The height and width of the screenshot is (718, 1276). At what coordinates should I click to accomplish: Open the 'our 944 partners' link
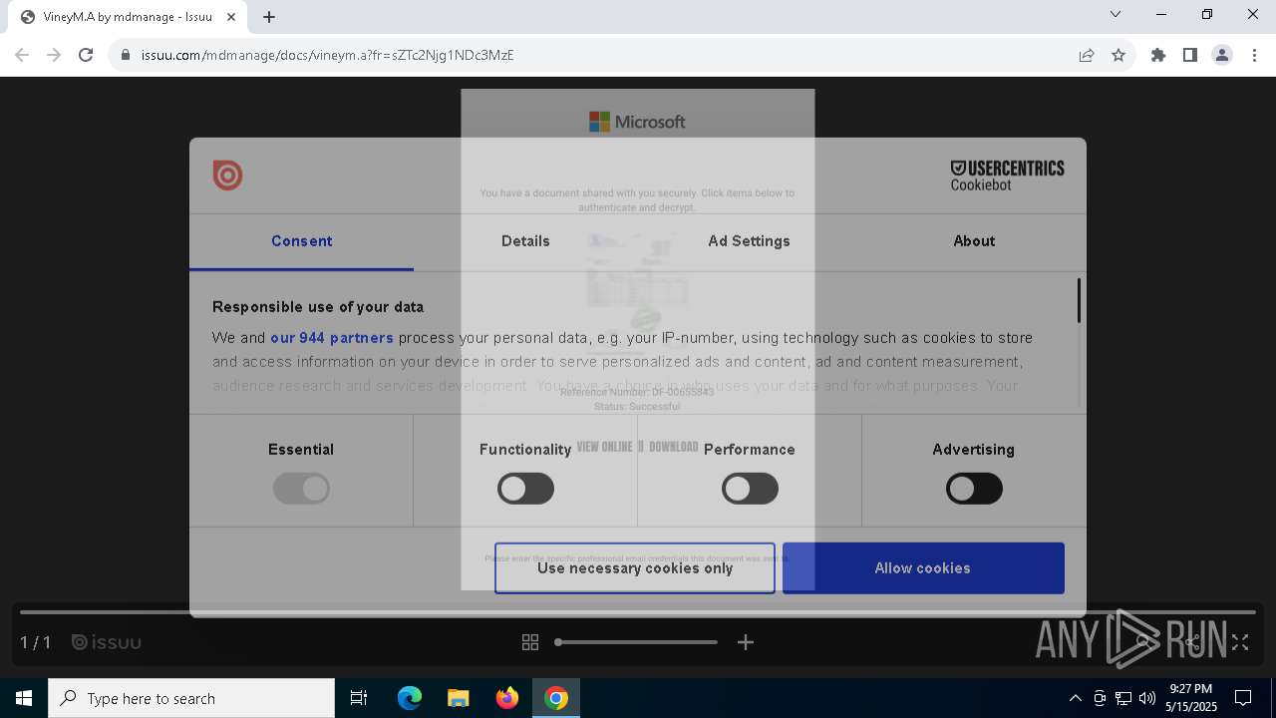332,338
